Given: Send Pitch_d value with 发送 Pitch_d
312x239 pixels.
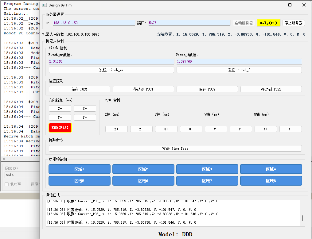Looking at the screenshot, I should tap(239, 70).
